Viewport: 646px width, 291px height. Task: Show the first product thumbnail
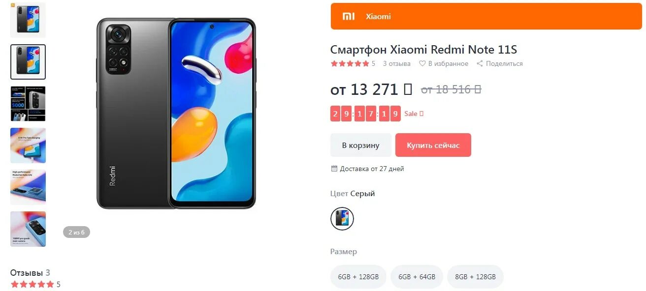tap(28, 20)
